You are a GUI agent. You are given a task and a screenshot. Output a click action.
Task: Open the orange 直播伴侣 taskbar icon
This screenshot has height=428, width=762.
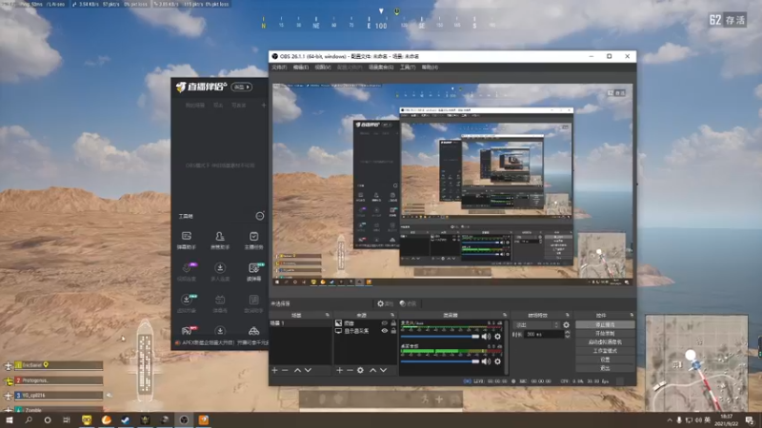pyautogui.click(x=204, y=419)
